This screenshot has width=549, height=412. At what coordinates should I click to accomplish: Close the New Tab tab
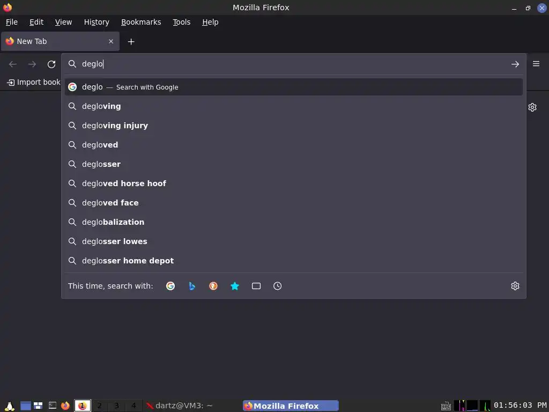click(x=111, y=41)
